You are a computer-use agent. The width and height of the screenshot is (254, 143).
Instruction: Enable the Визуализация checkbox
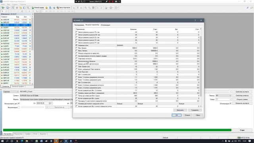pyautogui.click(x=19, y=107)
